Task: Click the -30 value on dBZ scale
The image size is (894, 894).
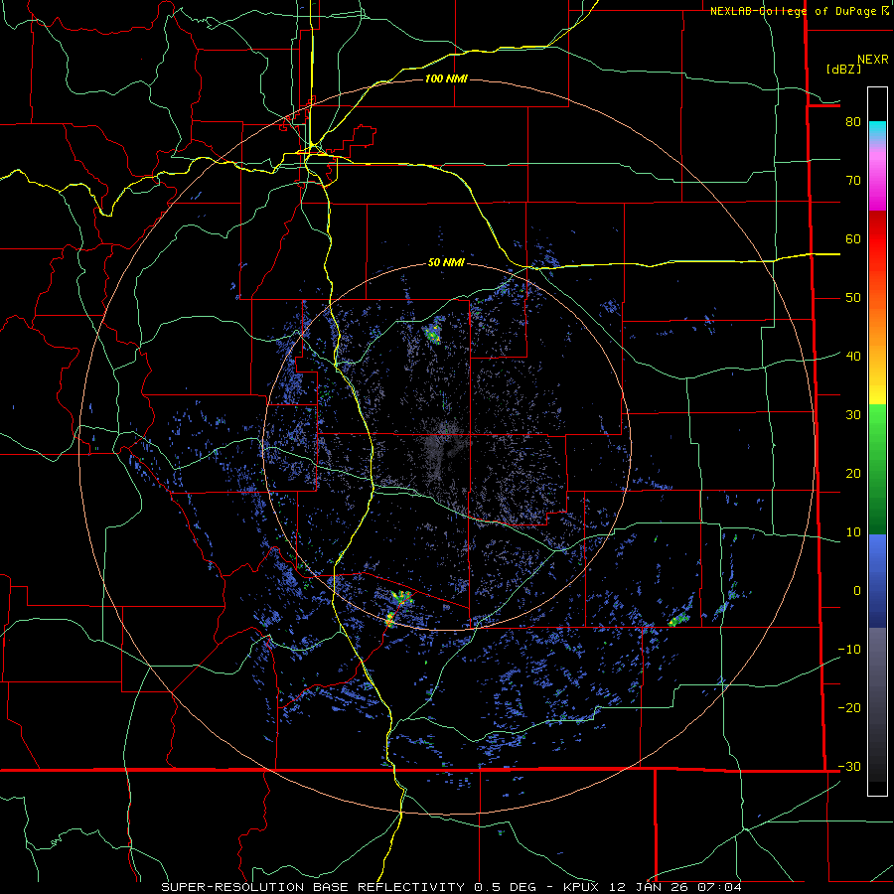Action: coord(849,766)
